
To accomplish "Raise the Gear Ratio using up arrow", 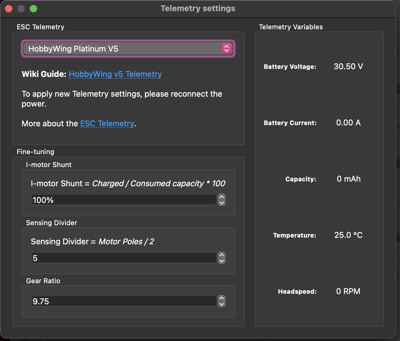I will (222, 298).
